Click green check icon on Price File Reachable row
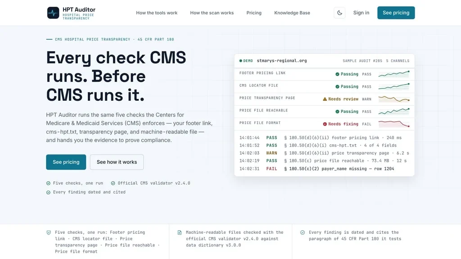461x259 pixels. point(337,112)
